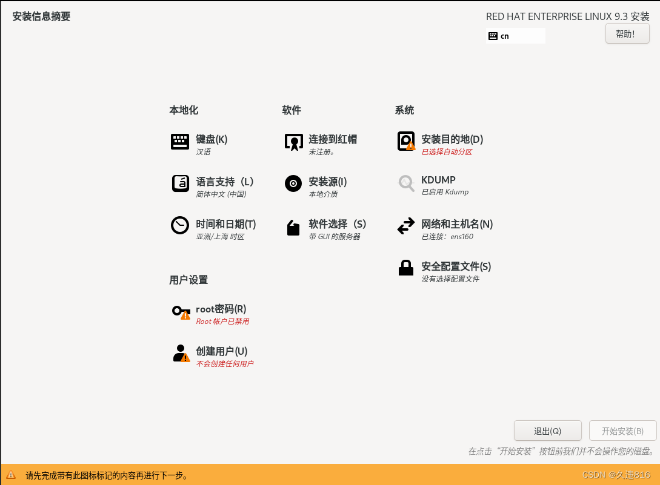
Task: Click the red text Root 帐户已禁用
Action: click(x=222, y=322)
